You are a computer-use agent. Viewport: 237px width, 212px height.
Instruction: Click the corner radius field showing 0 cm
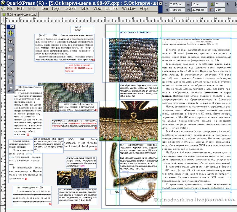point(220,10)
